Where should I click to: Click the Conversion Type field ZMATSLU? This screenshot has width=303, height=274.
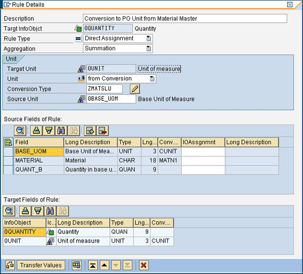coord(105,89)
